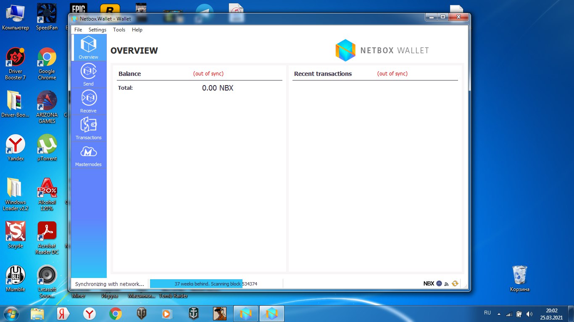Open Yandex Browser from the taskbar
The width and height of the screenshot is (574, 322).
[x=90, y=314]
